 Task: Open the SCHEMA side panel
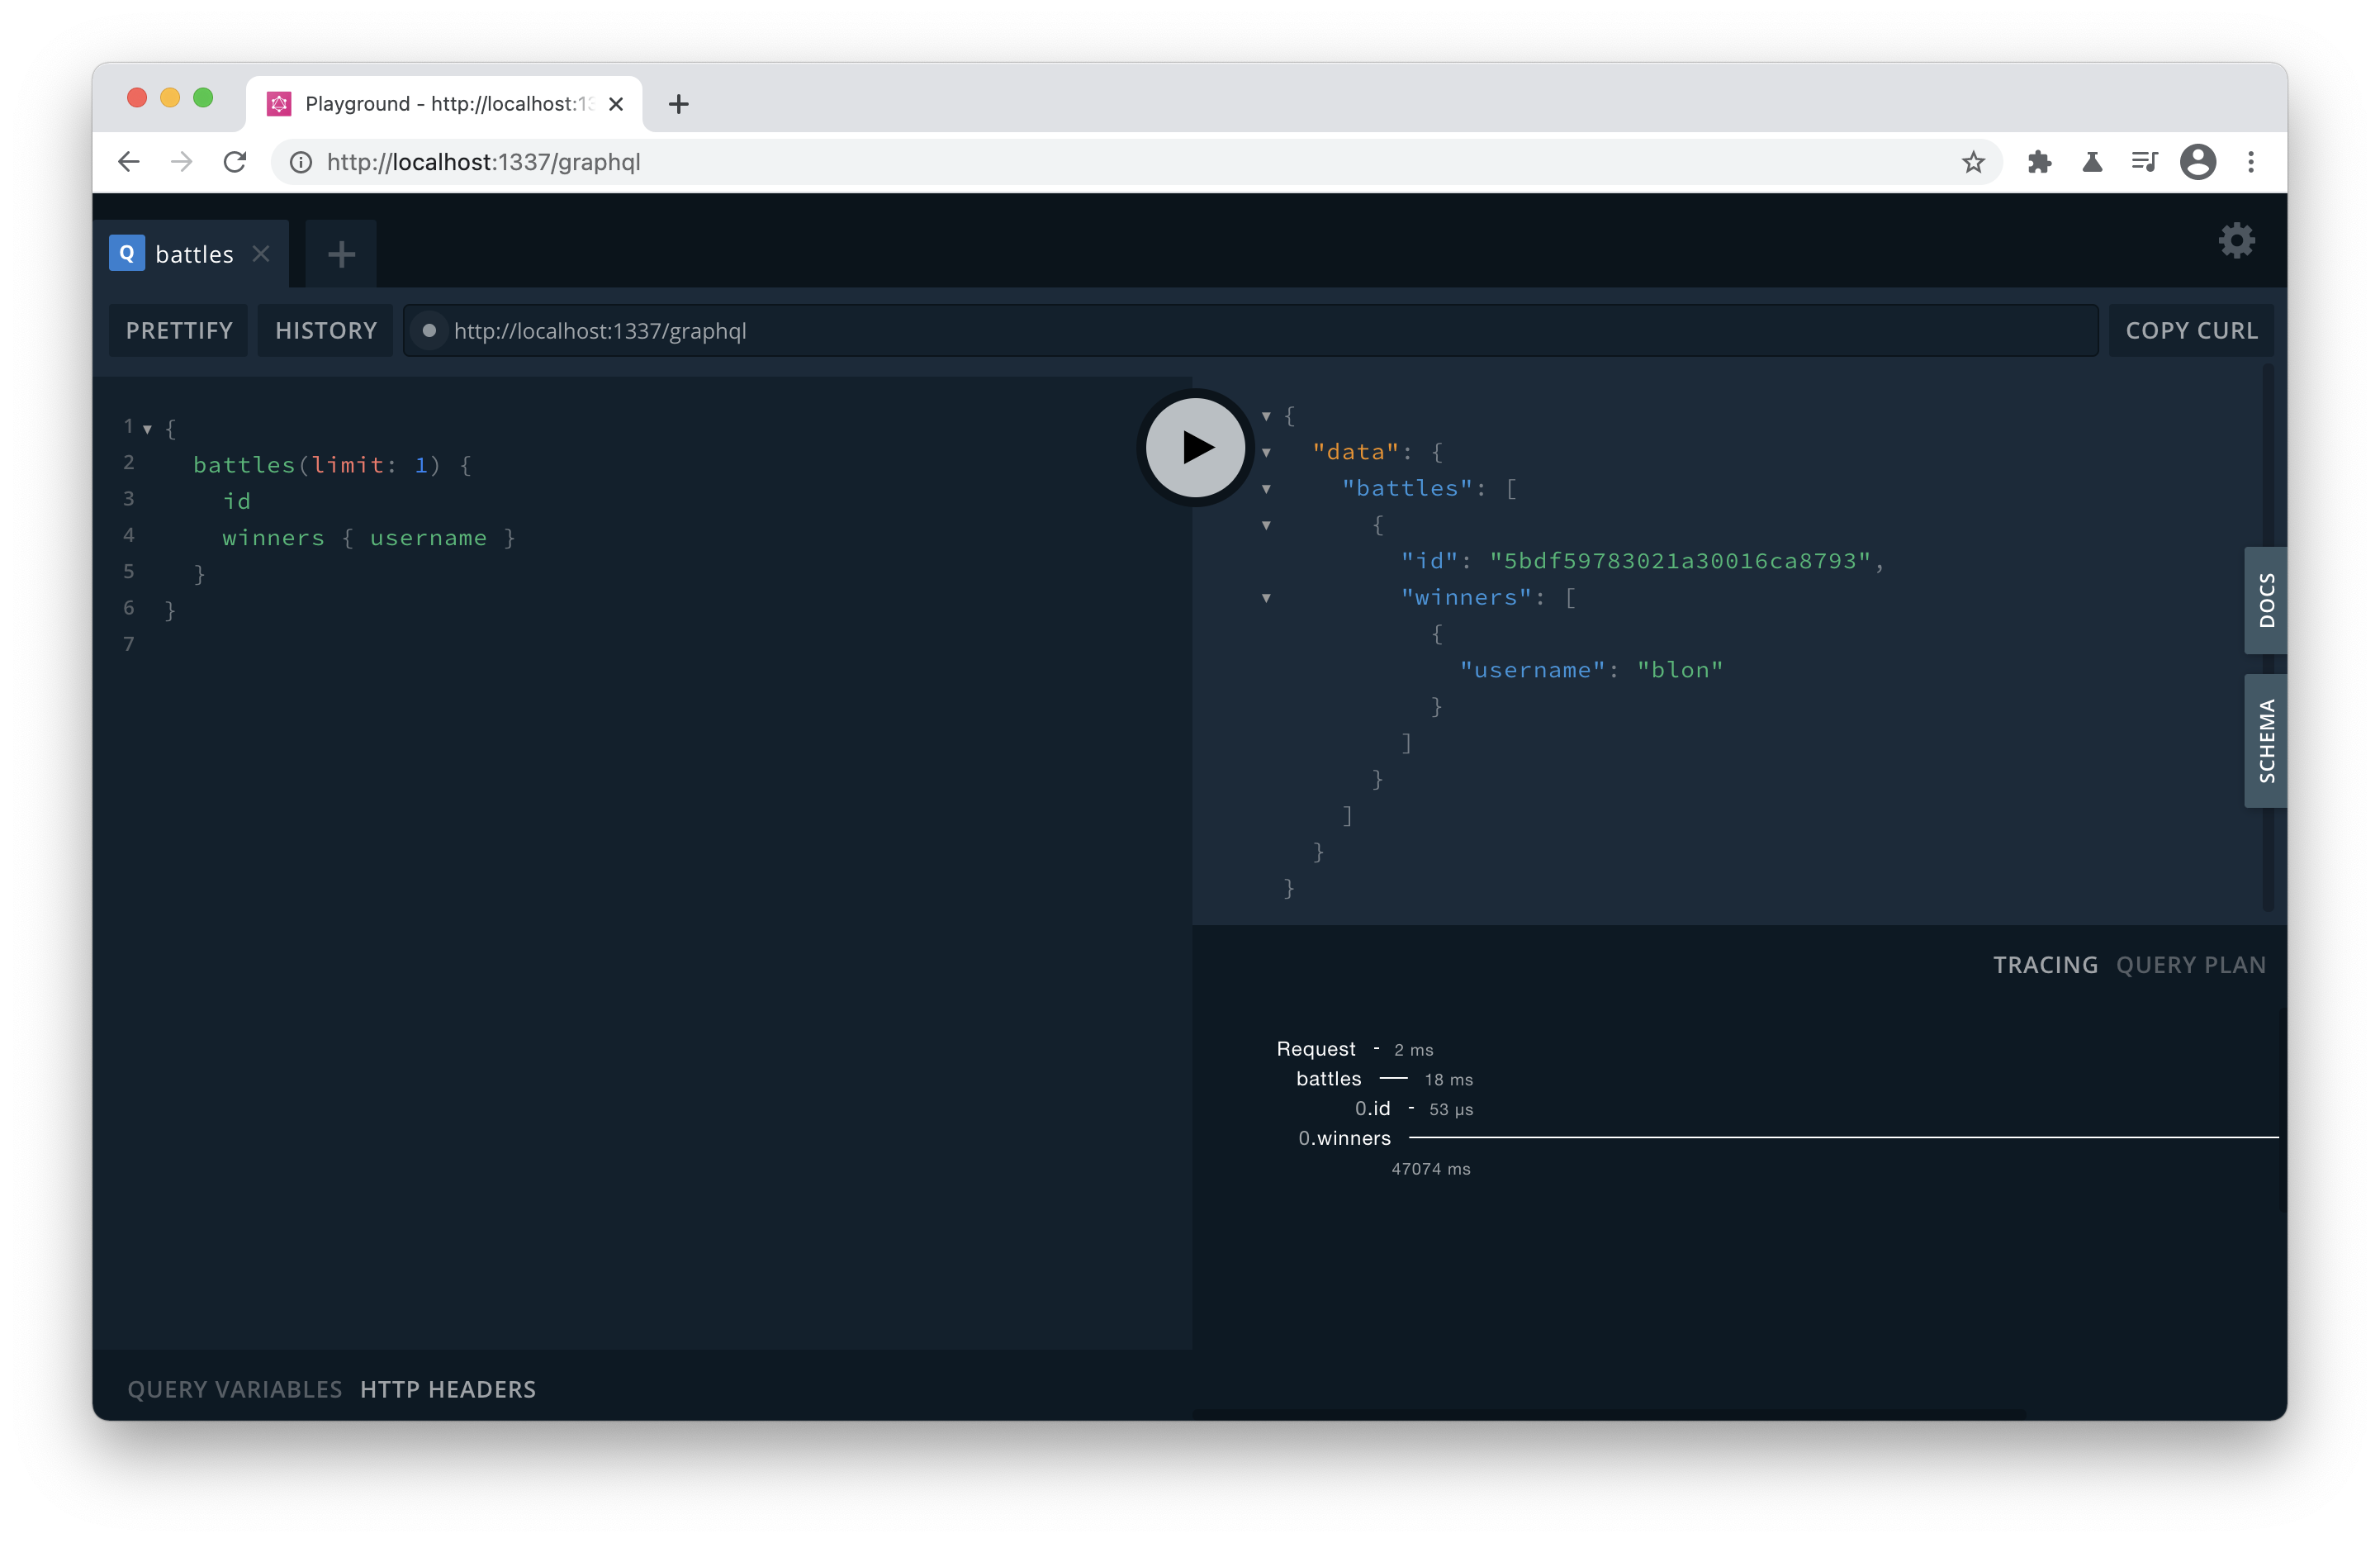2265,740
